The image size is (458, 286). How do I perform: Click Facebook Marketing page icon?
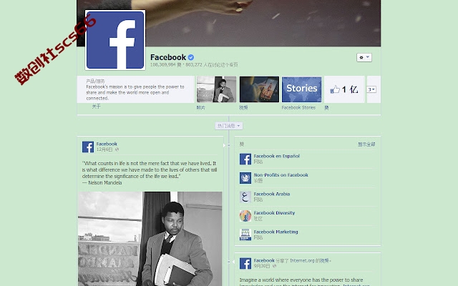(245, 235)
